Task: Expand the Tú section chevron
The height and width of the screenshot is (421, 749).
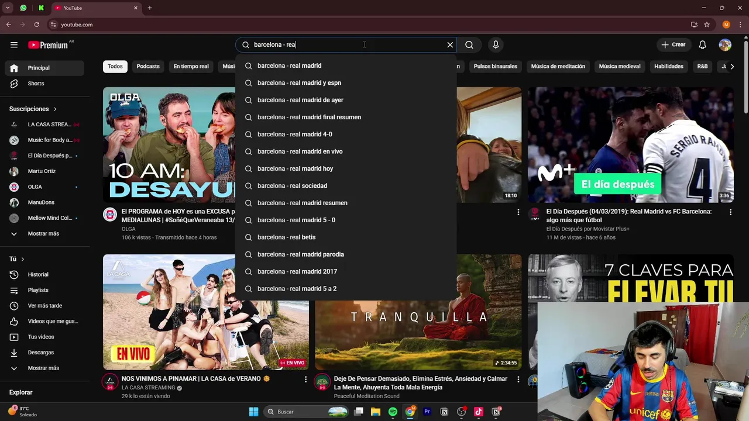Action: [23, 259]
